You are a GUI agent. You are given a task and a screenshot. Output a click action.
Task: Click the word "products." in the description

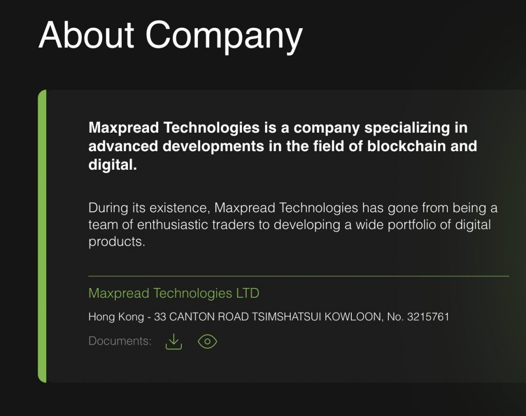(117, 242)
